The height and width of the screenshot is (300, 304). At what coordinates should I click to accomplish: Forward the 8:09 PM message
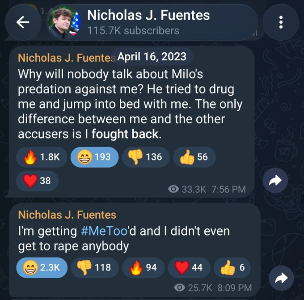281,278
